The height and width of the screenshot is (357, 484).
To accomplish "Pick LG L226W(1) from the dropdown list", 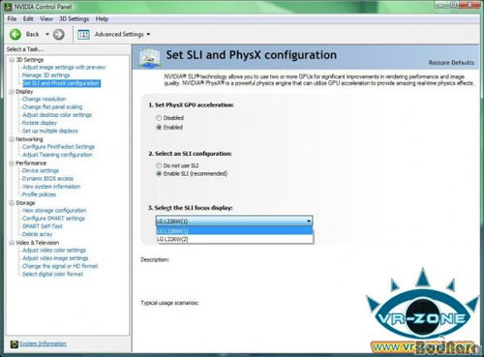I will coord(234,231).
